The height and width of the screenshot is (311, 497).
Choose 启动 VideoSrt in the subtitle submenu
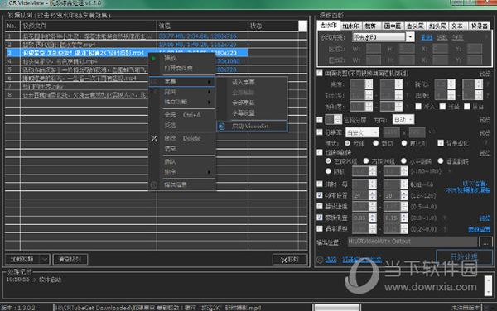tap(252, 127)
